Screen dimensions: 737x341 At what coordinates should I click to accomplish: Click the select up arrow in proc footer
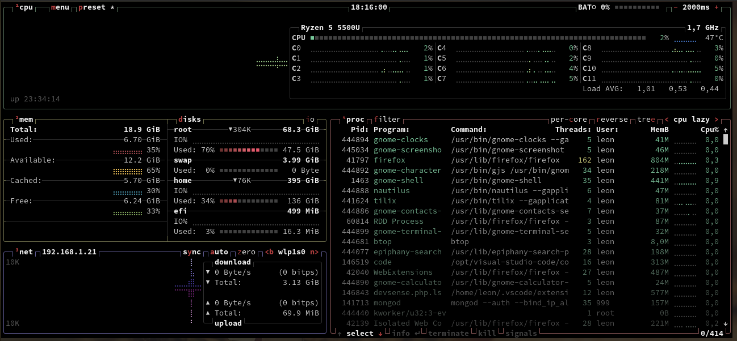340,334
